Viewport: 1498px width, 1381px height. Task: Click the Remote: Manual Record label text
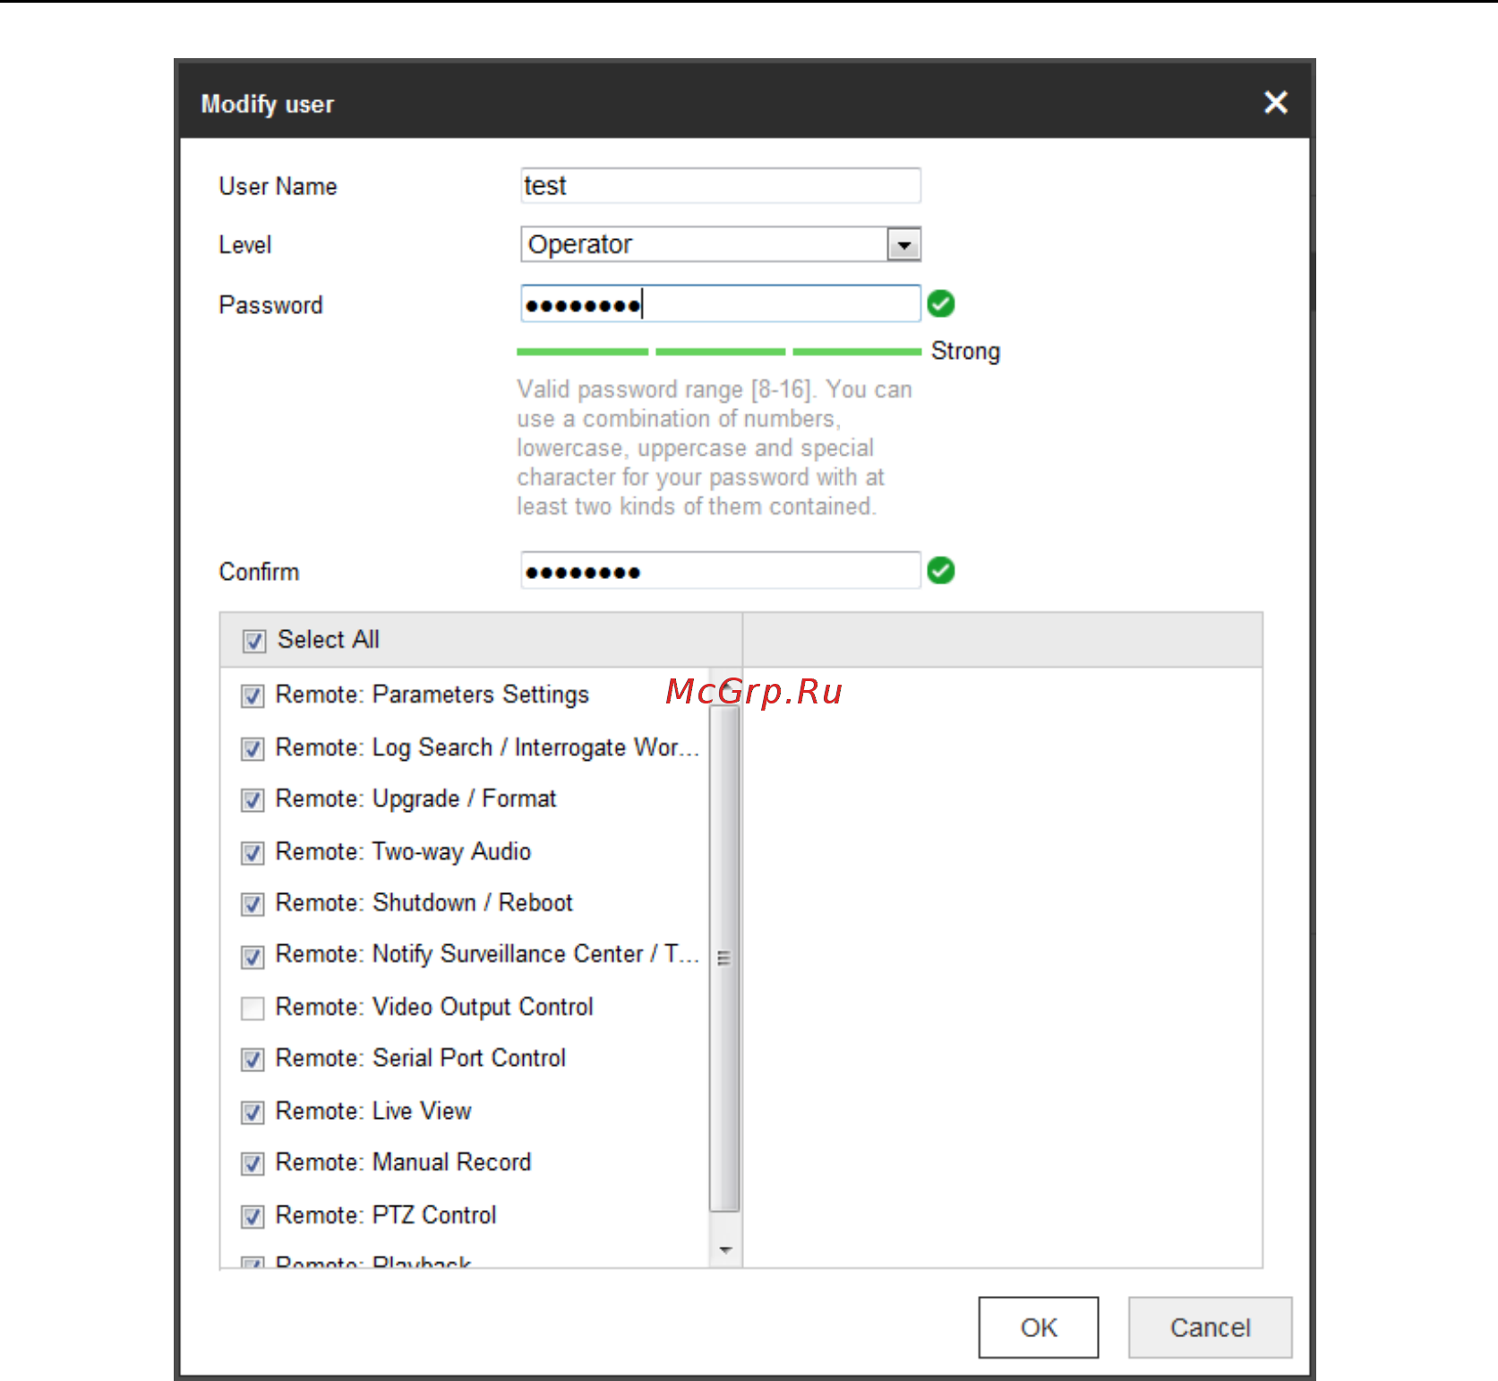[404, 1163]
